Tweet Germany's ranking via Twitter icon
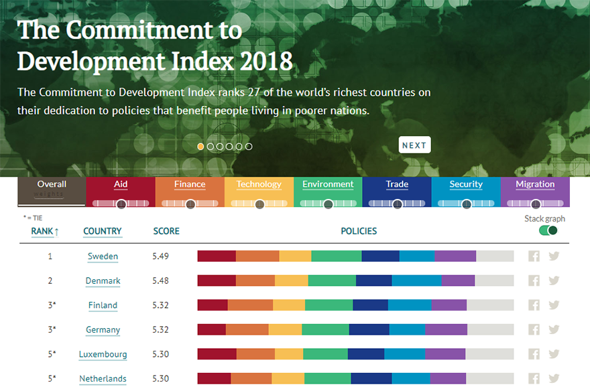590x391 pixels. (x=554, y=329)
